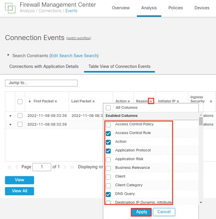The image size is (216, 219).
Task: Remove the Initiator IP column via its x
Action: (178, 101)
